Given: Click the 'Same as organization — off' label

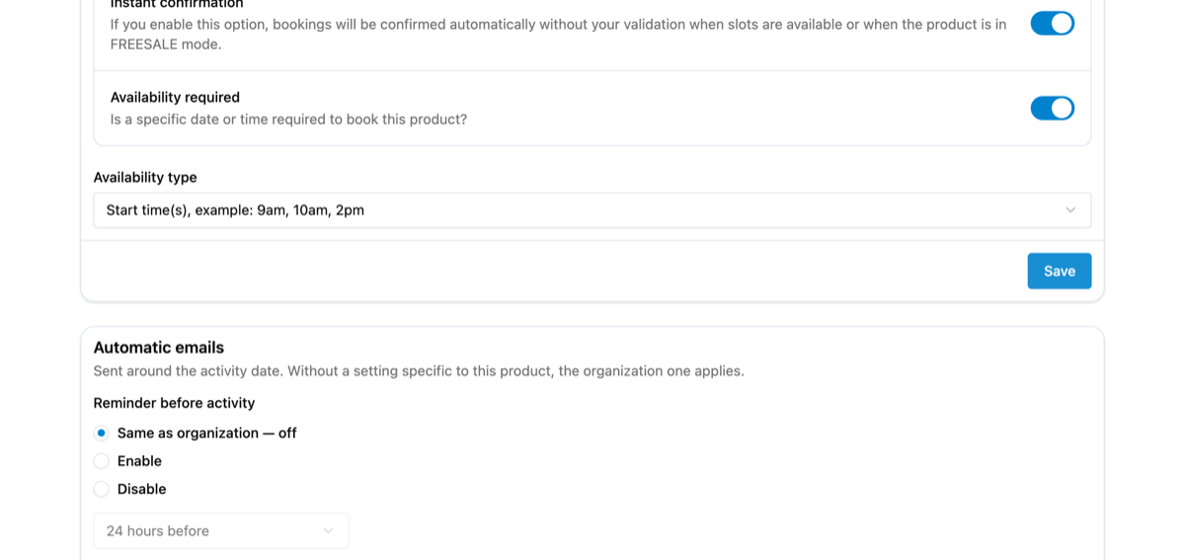Looking at the screenshot, I should pyautogui.click(x=206, y=433).
